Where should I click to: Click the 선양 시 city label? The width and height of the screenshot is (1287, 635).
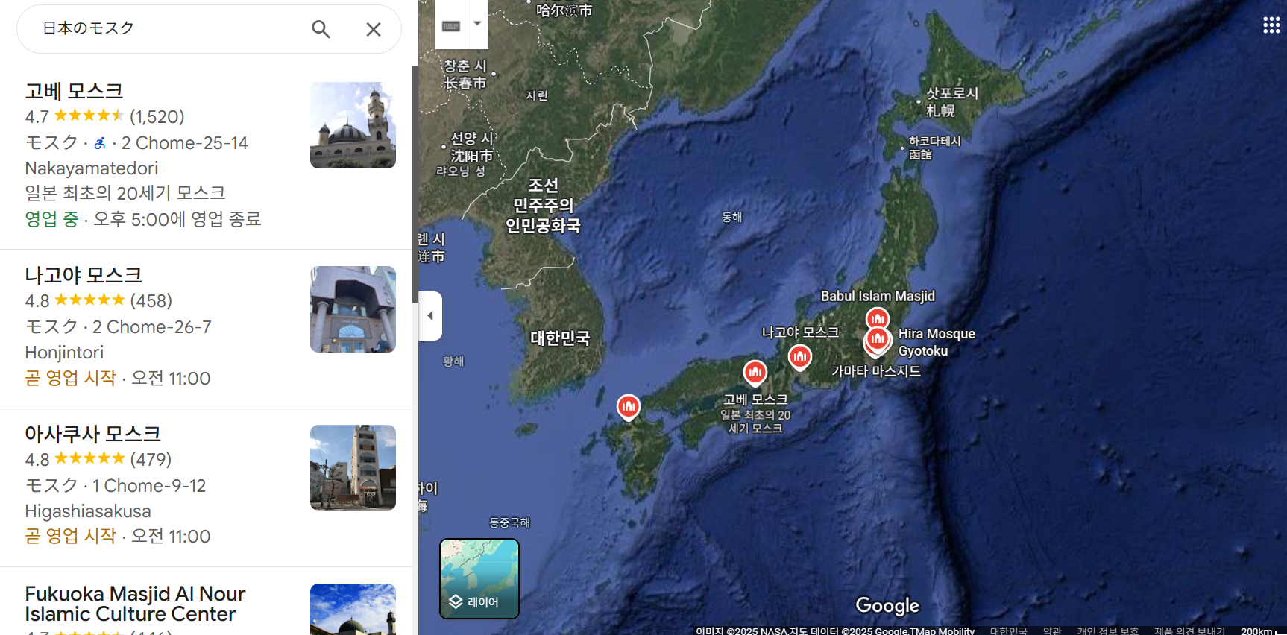point(471,147)
